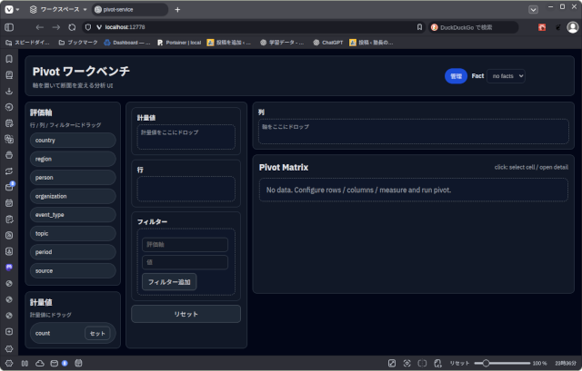Open the Fact dropdown showing no facts
Viewport: 582px width, 371px height.
point(506,76)
